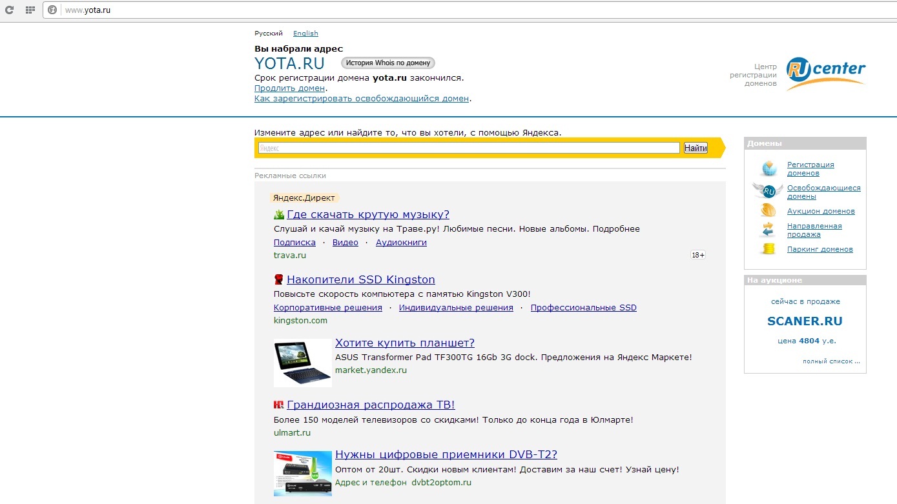Click the SCANER.RU auction domain
Viewport: 897px width, 504px height.
tap(805, 321)
